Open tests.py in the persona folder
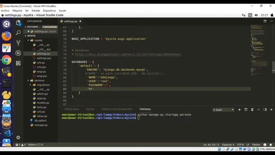The height and width of the screenshot is (155, 275). coord(42,107)
